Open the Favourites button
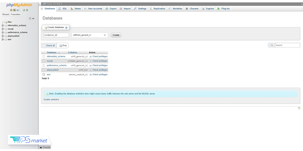Screen dimensions: 303x151 pyautogui.click(x=16, y=14)
